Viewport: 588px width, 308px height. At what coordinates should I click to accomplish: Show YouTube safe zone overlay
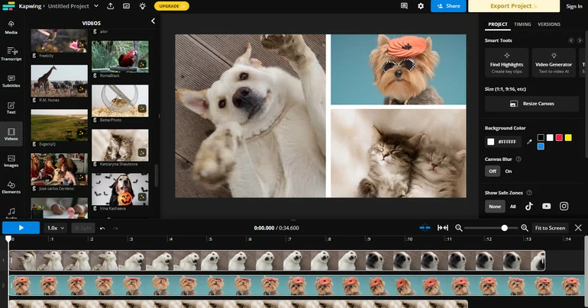point(546,206)
